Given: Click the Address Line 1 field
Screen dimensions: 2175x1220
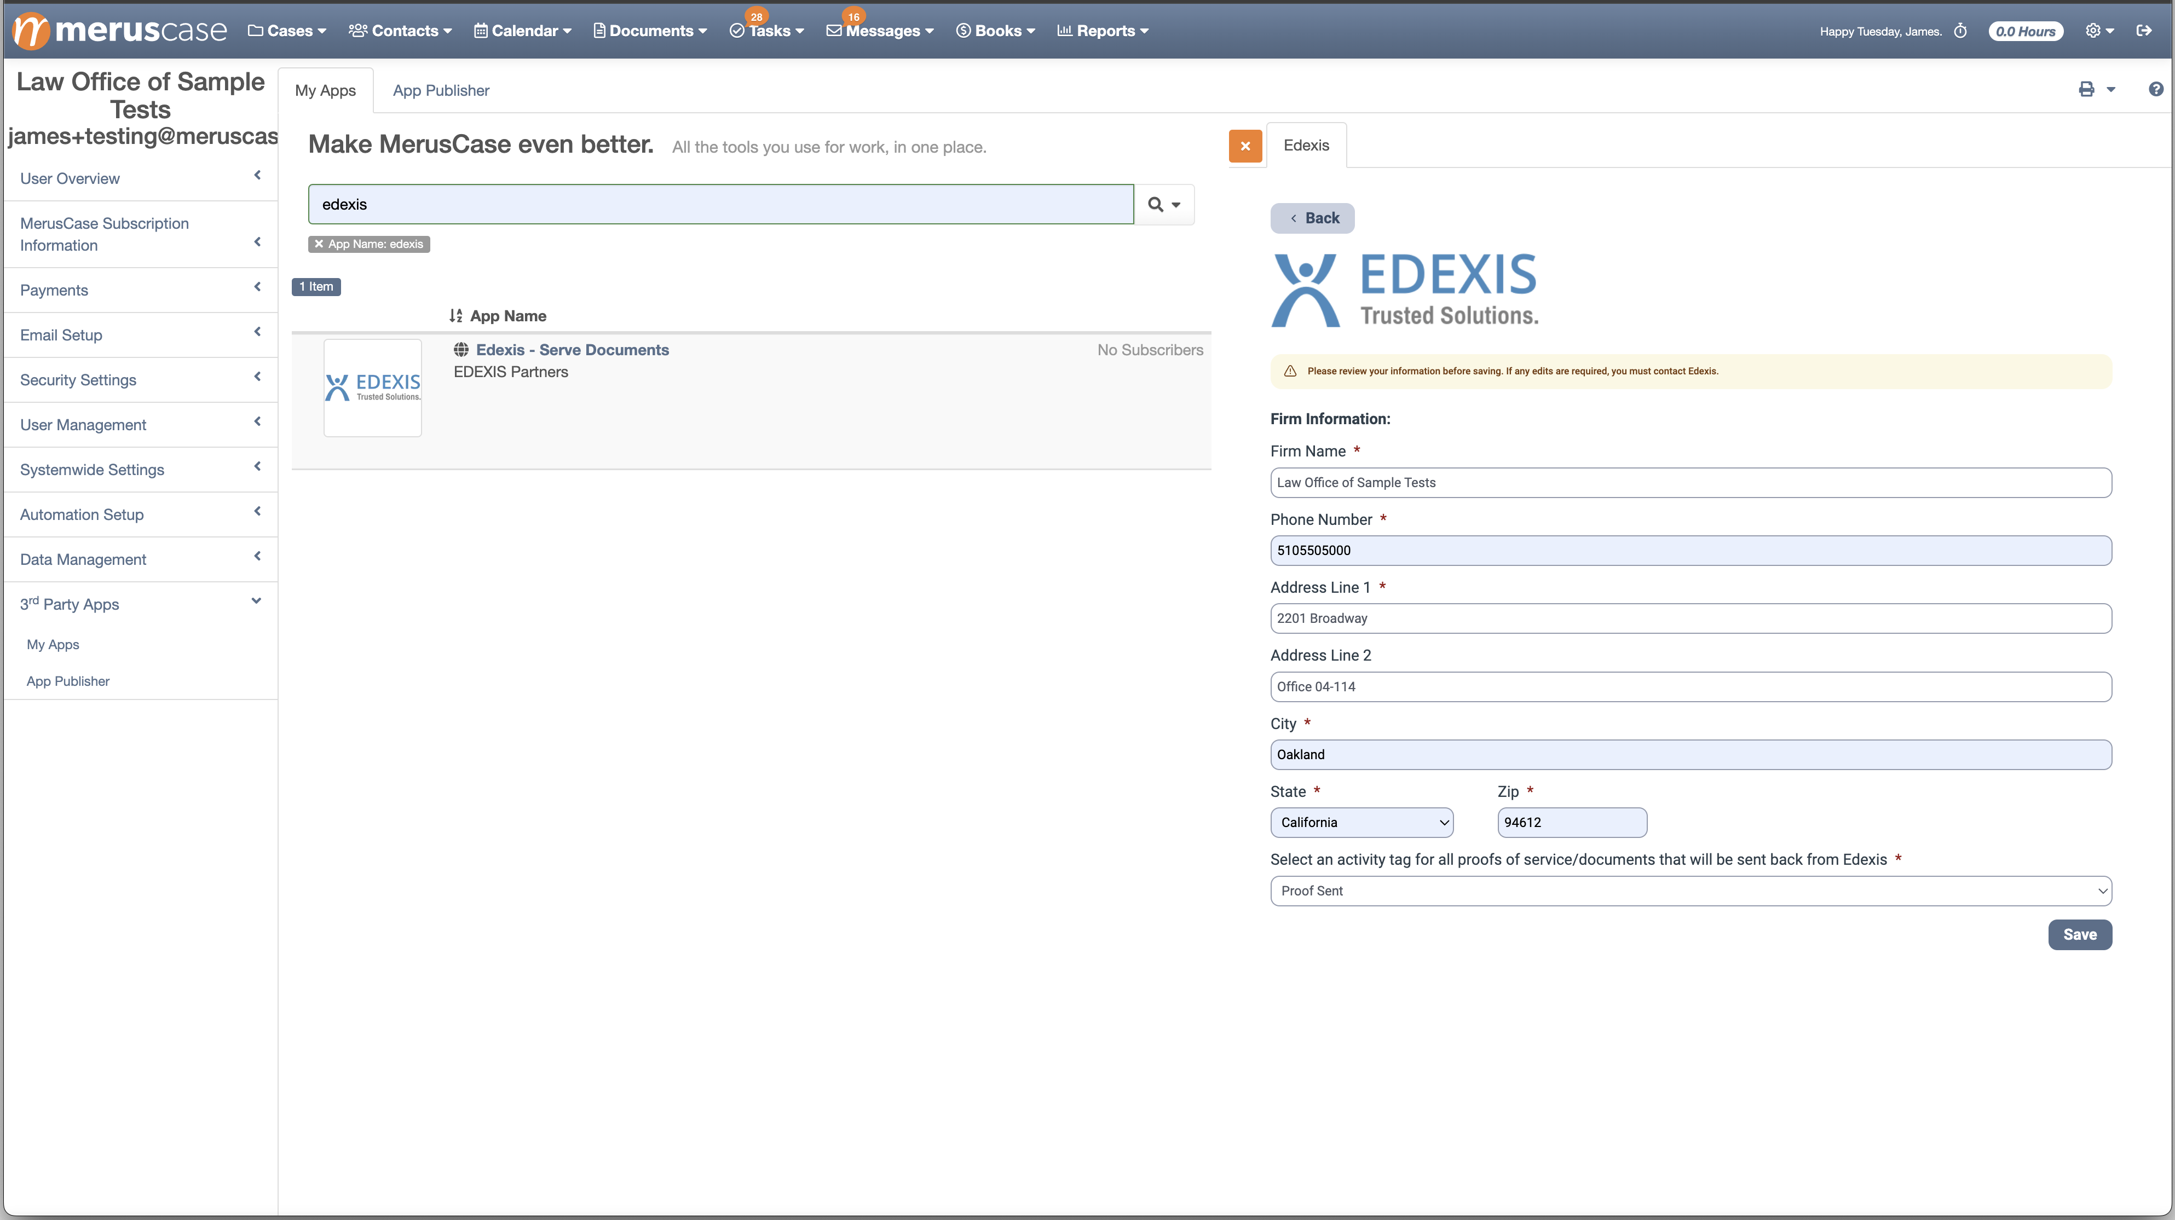Looking at the screenshot, I should [x=1691, y=618].
